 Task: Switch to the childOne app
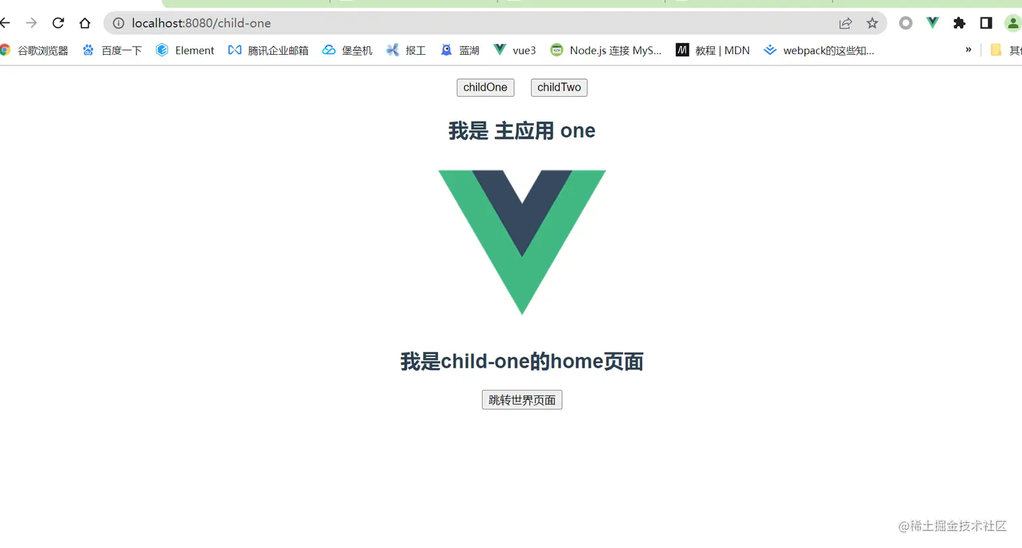485,88
